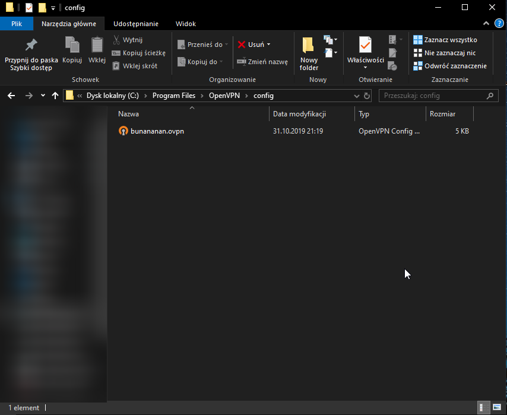
Task: Click the Kopiuj (Copy) icon
Action: 72,45
